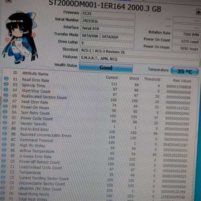Viewport: 201px width, 201px height.
Task: Click the status icon for Power-On Hours attribute
Action: coord(5,106)
